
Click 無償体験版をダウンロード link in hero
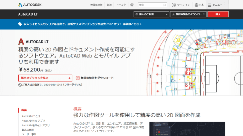pos(97,78)
